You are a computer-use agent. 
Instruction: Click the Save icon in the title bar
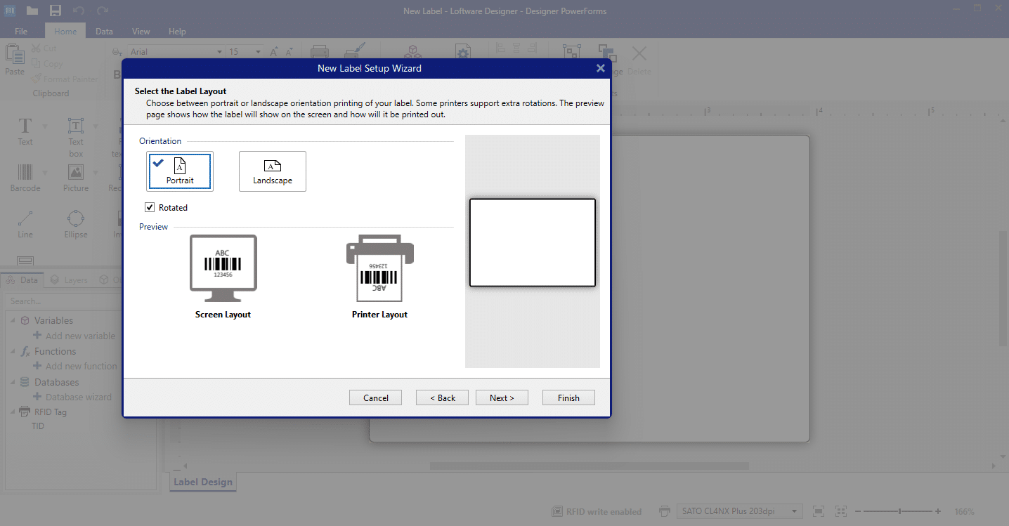56,11
